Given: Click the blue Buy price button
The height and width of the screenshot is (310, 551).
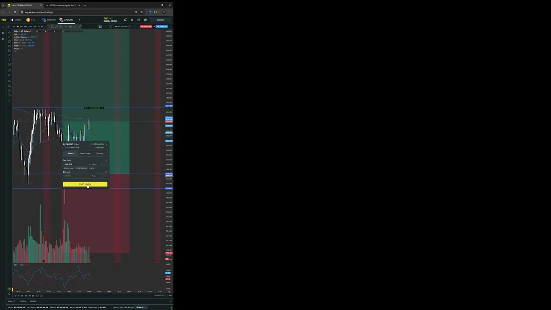Looking at the screenshot, I should pos(161,26).
